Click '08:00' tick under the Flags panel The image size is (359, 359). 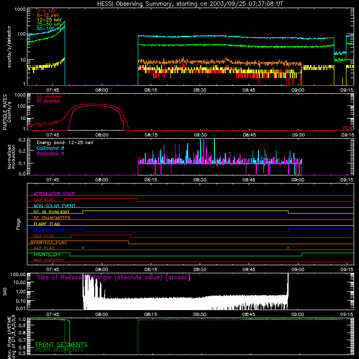tap(102, 270)
